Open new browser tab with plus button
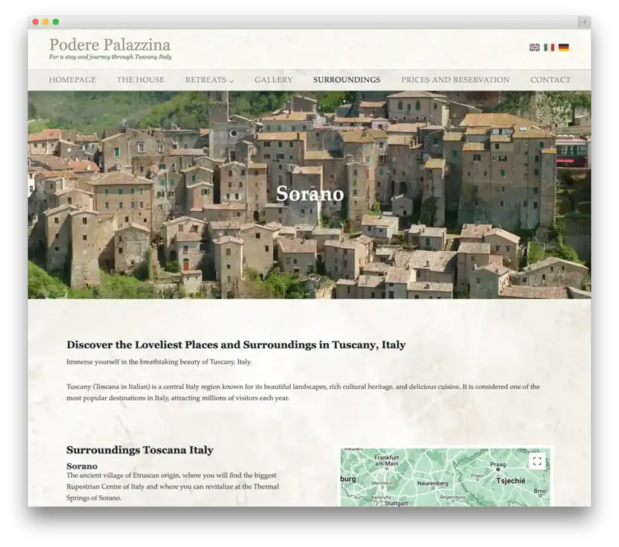 [x=585, y=22]
